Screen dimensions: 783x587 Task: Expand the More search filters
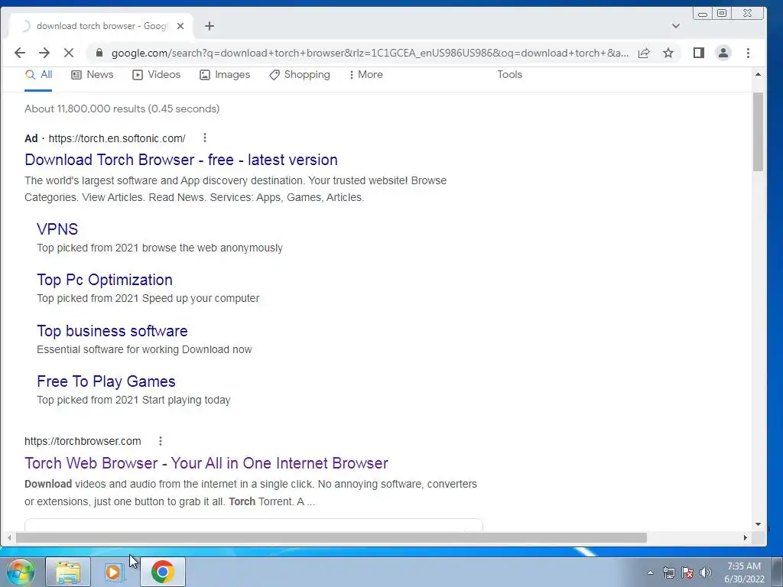[366, 75]
